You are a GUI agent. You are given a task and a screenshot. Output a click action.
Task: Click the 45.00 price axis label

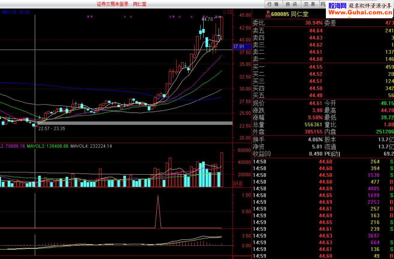245,15
